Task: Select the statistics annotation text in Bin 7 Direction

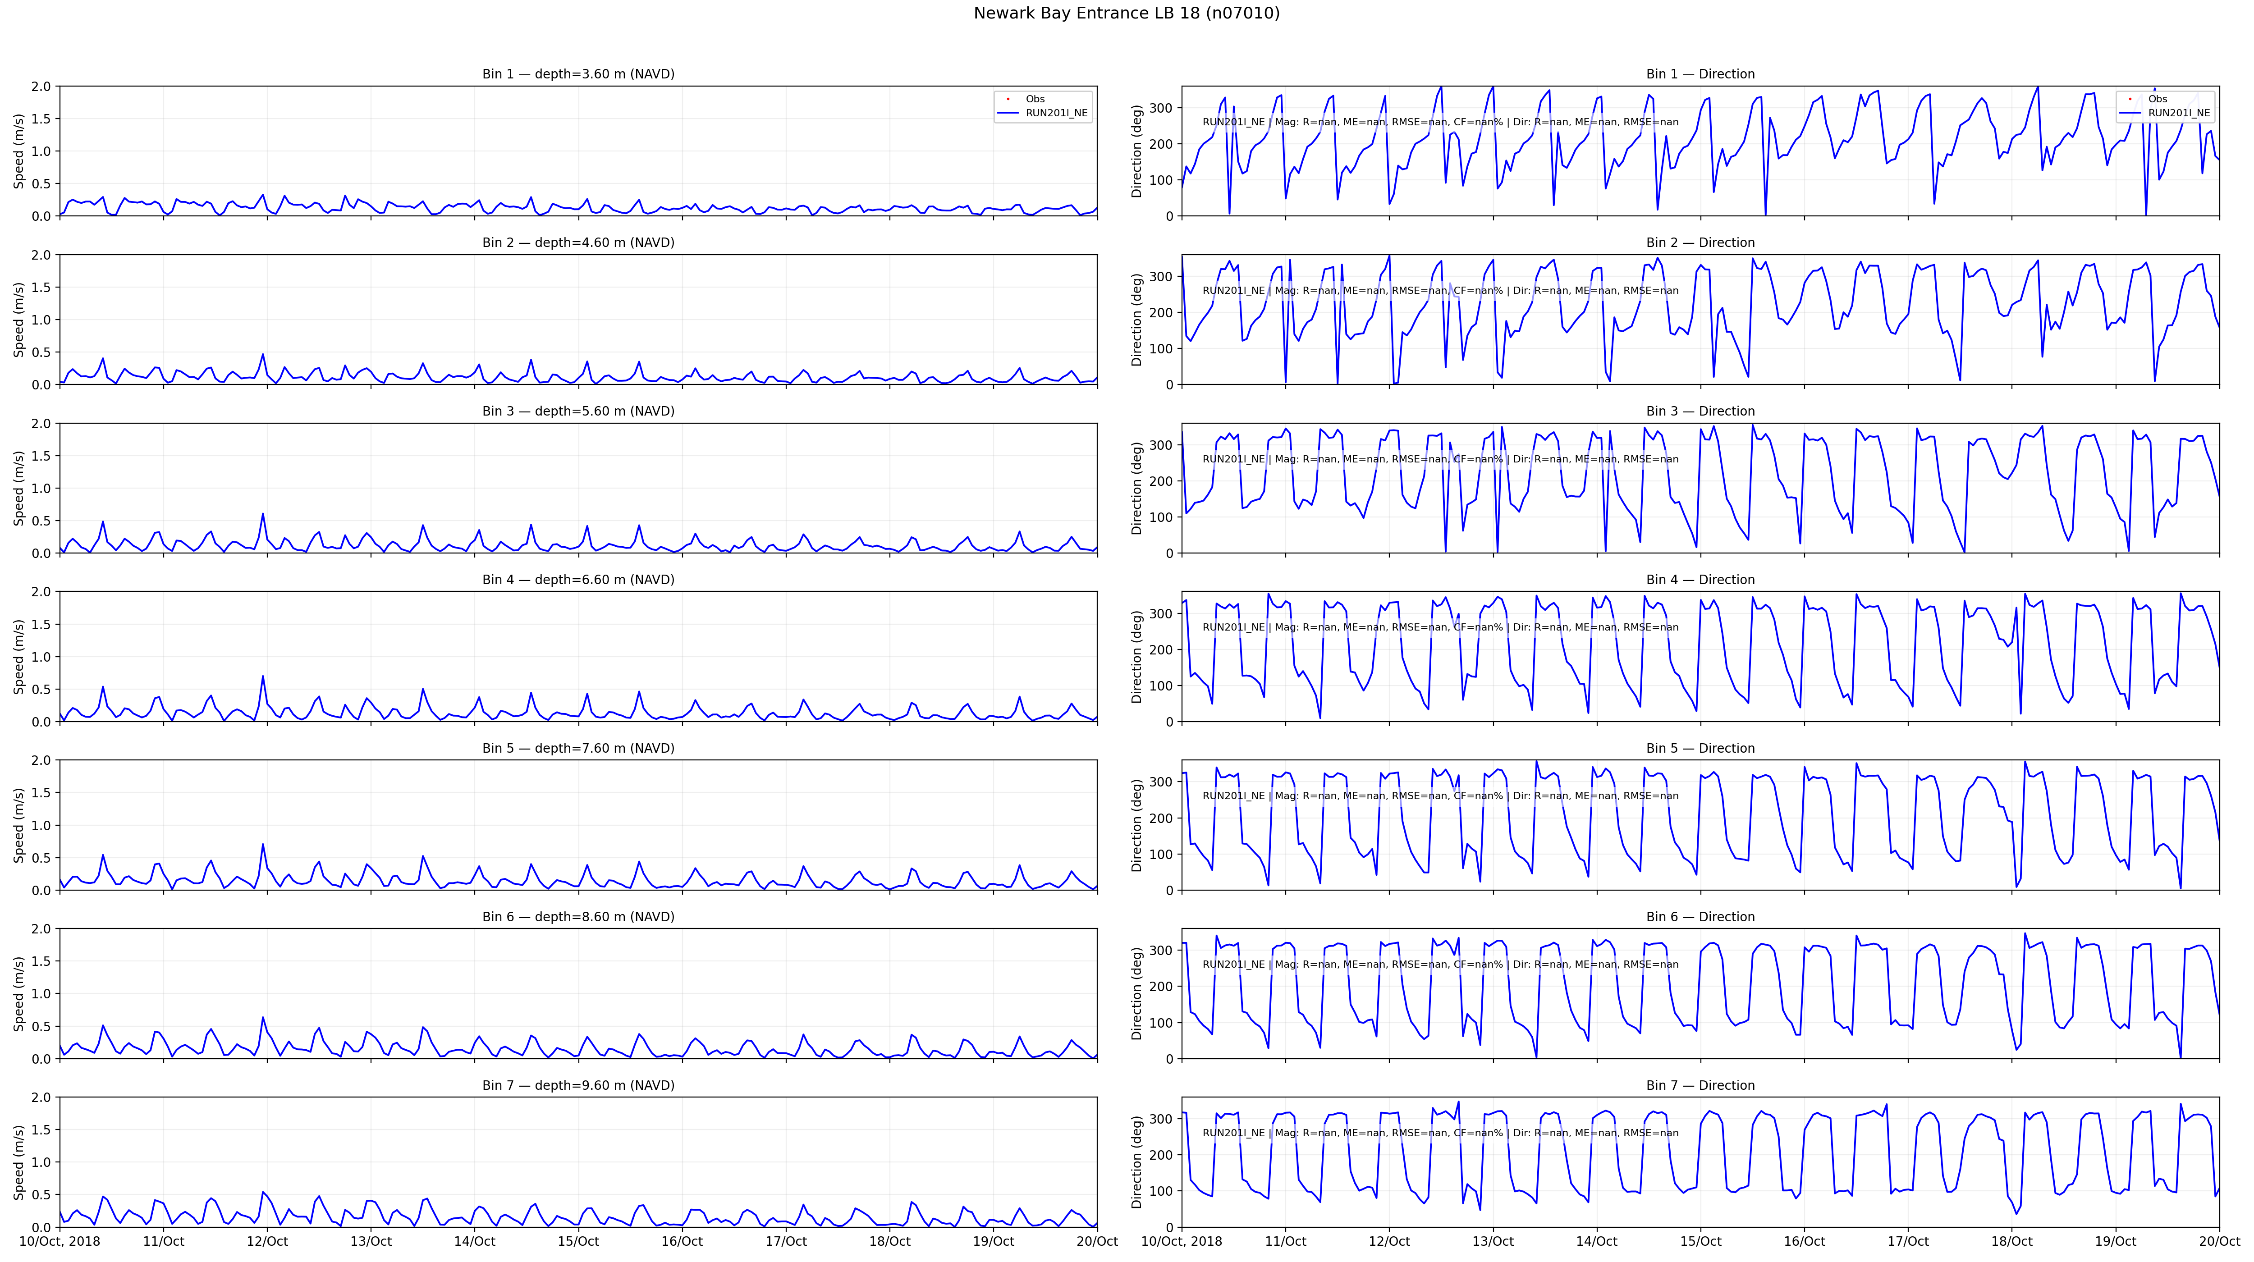Action: tap(1440, 1134)
